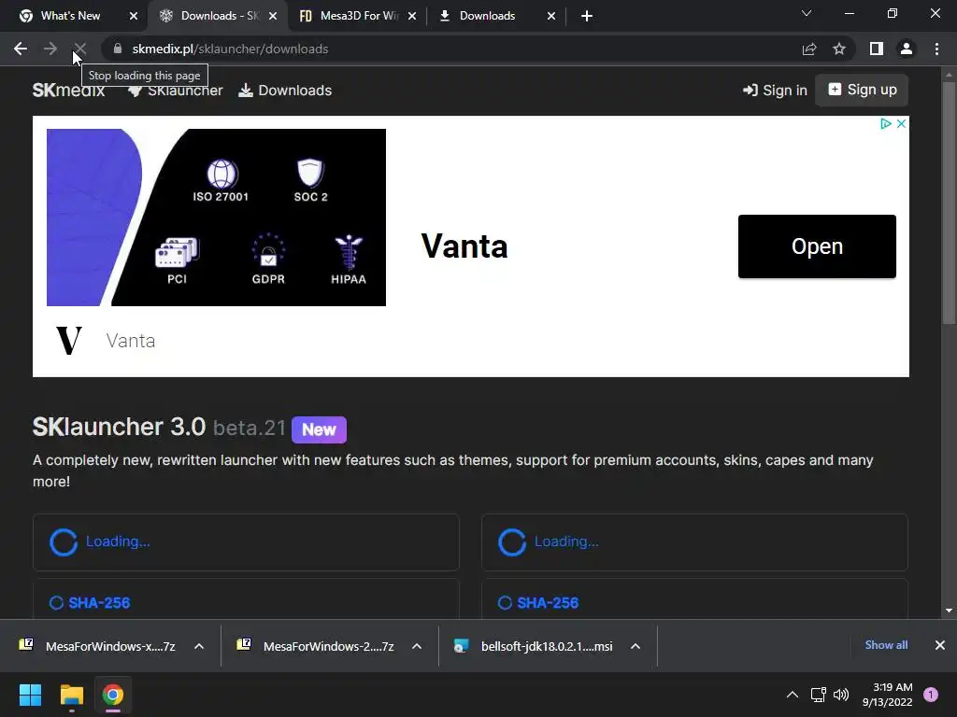
Task: Open the Chrome profile menu
Action: [907, 49]
